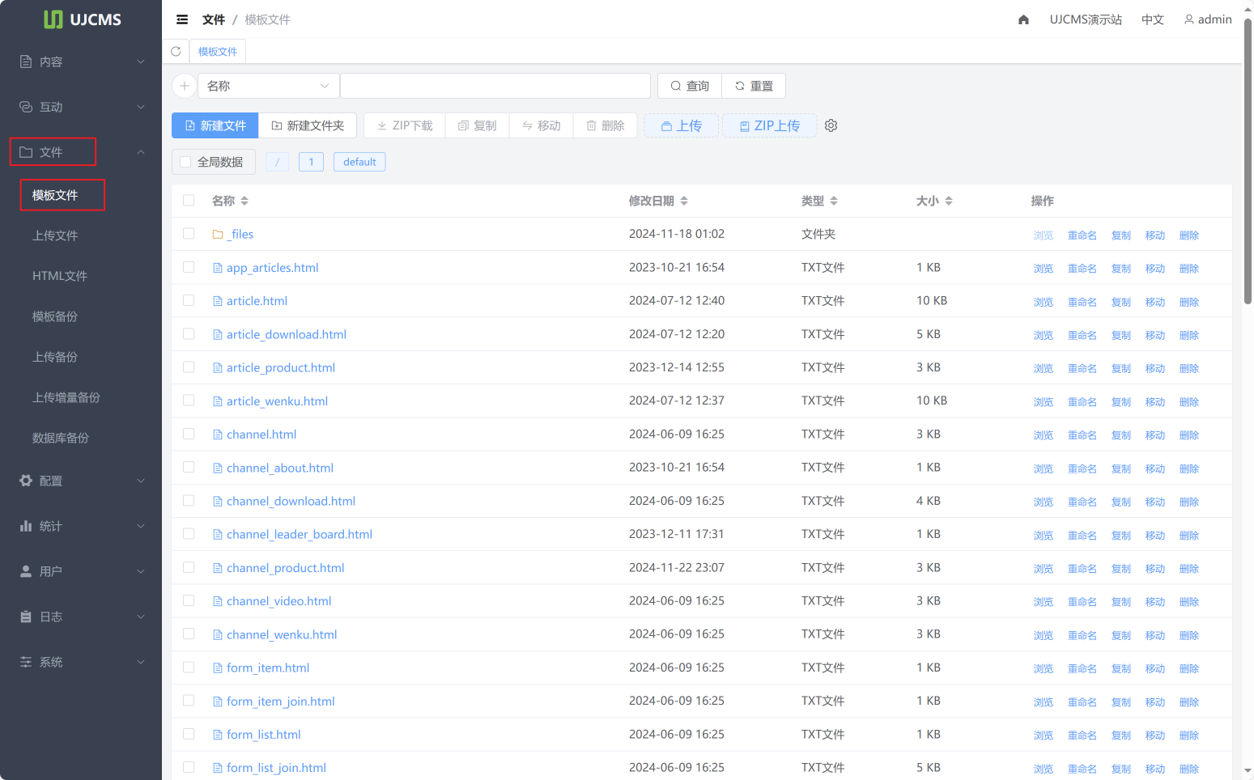Open the home icon in header
Image resolution: width=1254 pixels, height=780 pixels.
1023,19
